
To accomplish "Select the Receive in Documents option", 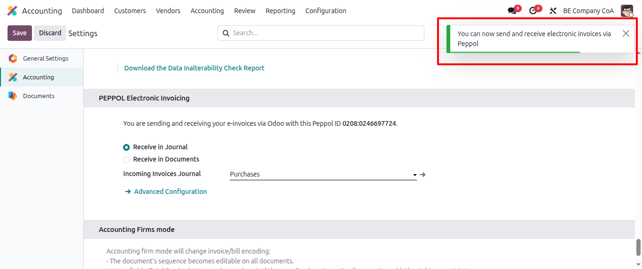I will 126,159.
